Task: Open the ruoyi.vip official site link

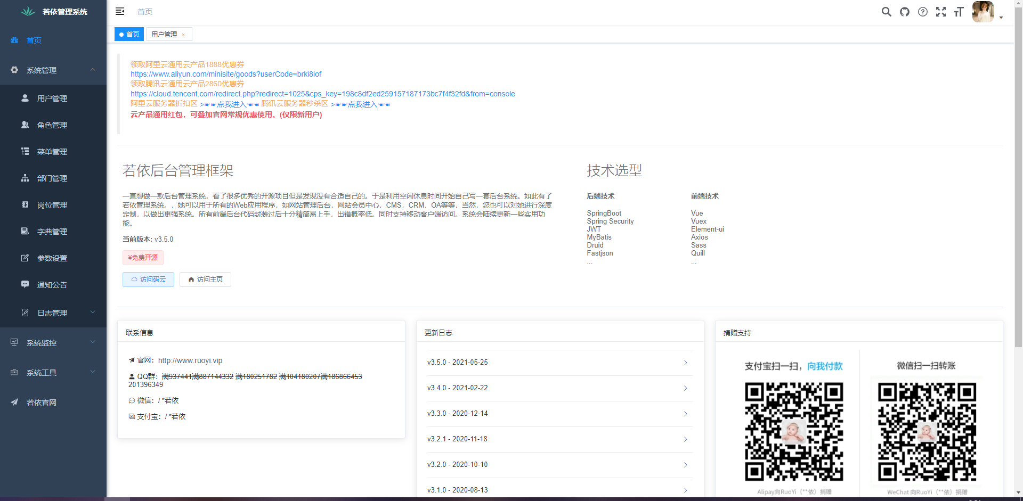Action: tap(190, 360)
